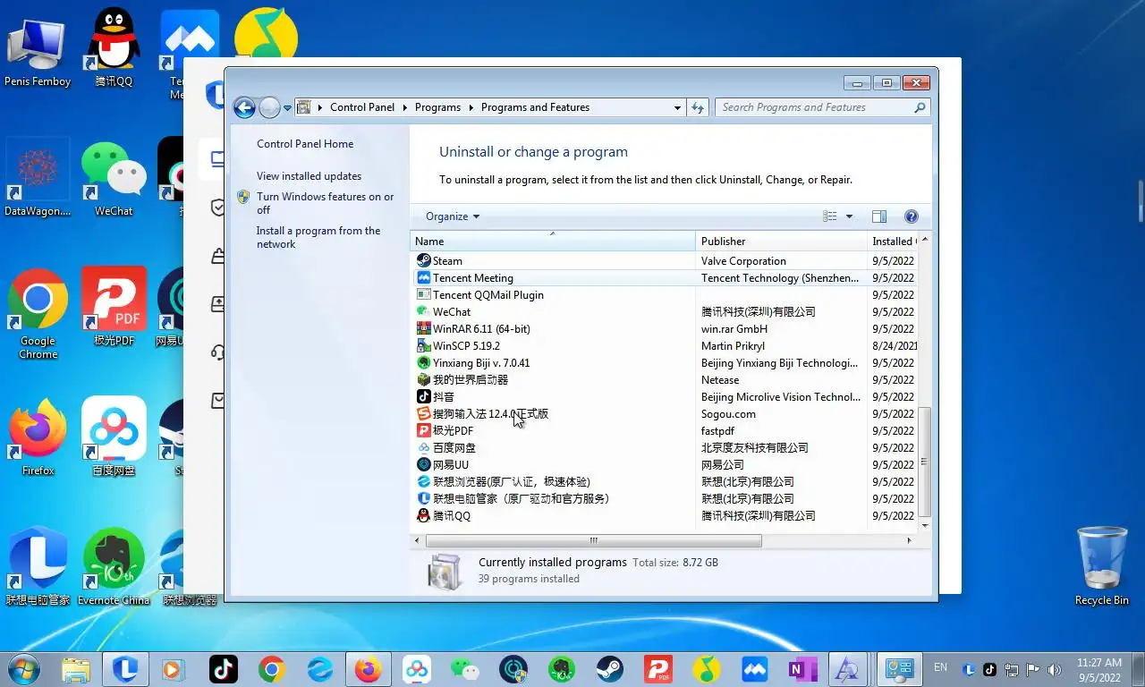Click the vertical scrollbar thumb in program list
The image size is (1145, 687).
[925, 462]
